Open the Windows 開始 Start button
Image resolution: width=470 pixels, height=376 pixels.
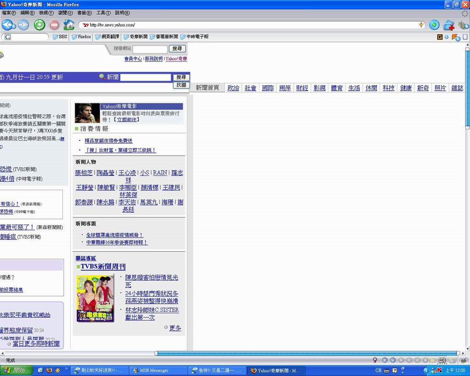(x=17, y=370)
